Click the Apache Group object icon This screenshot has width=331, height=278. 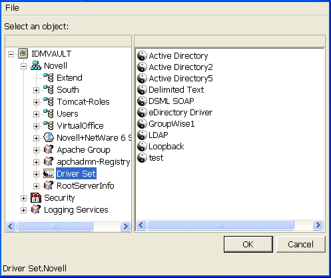[49, 149]
